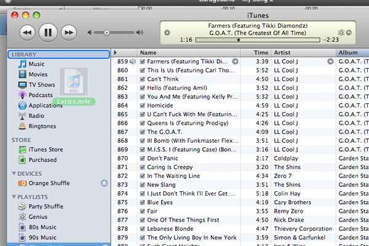Click the triangle in the track number header
This screenshot has width=369, height=246.
(116, 52)
